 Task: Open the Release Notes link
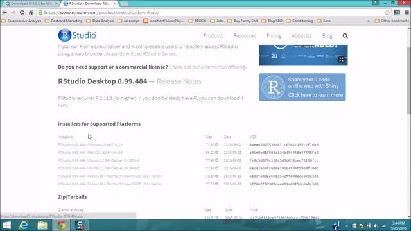(x=179, y=81)
